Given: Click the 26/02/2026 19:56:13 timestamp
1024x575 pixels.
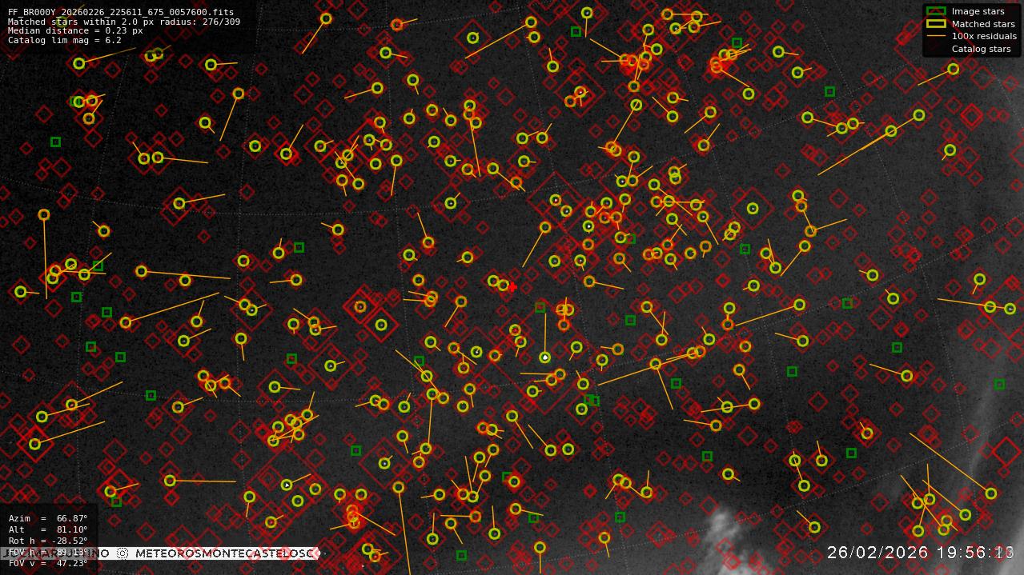Looking at the screenshot, I should (921, 553).
